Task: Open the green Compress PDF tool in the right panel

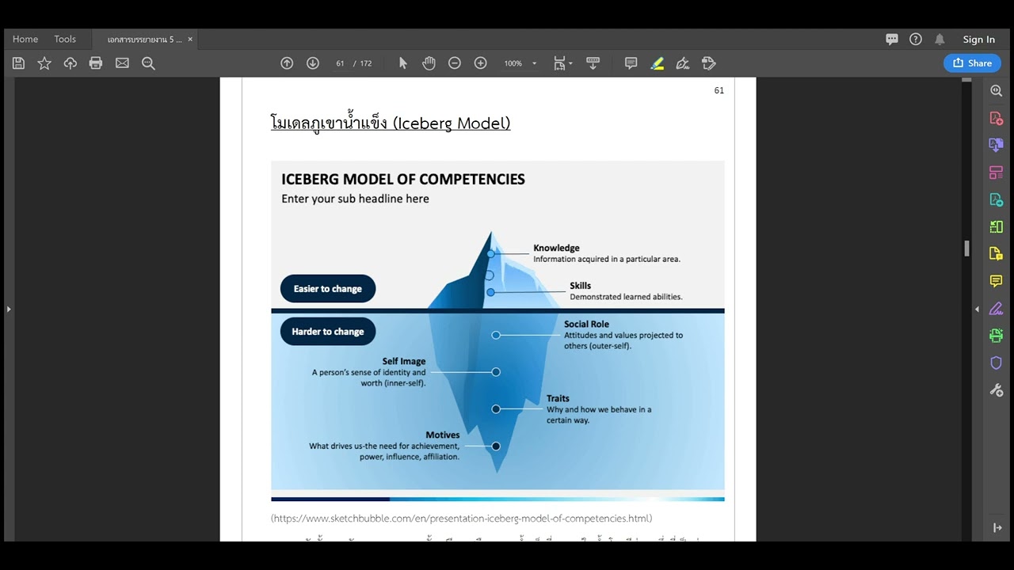Action: [x=997, y=226]
